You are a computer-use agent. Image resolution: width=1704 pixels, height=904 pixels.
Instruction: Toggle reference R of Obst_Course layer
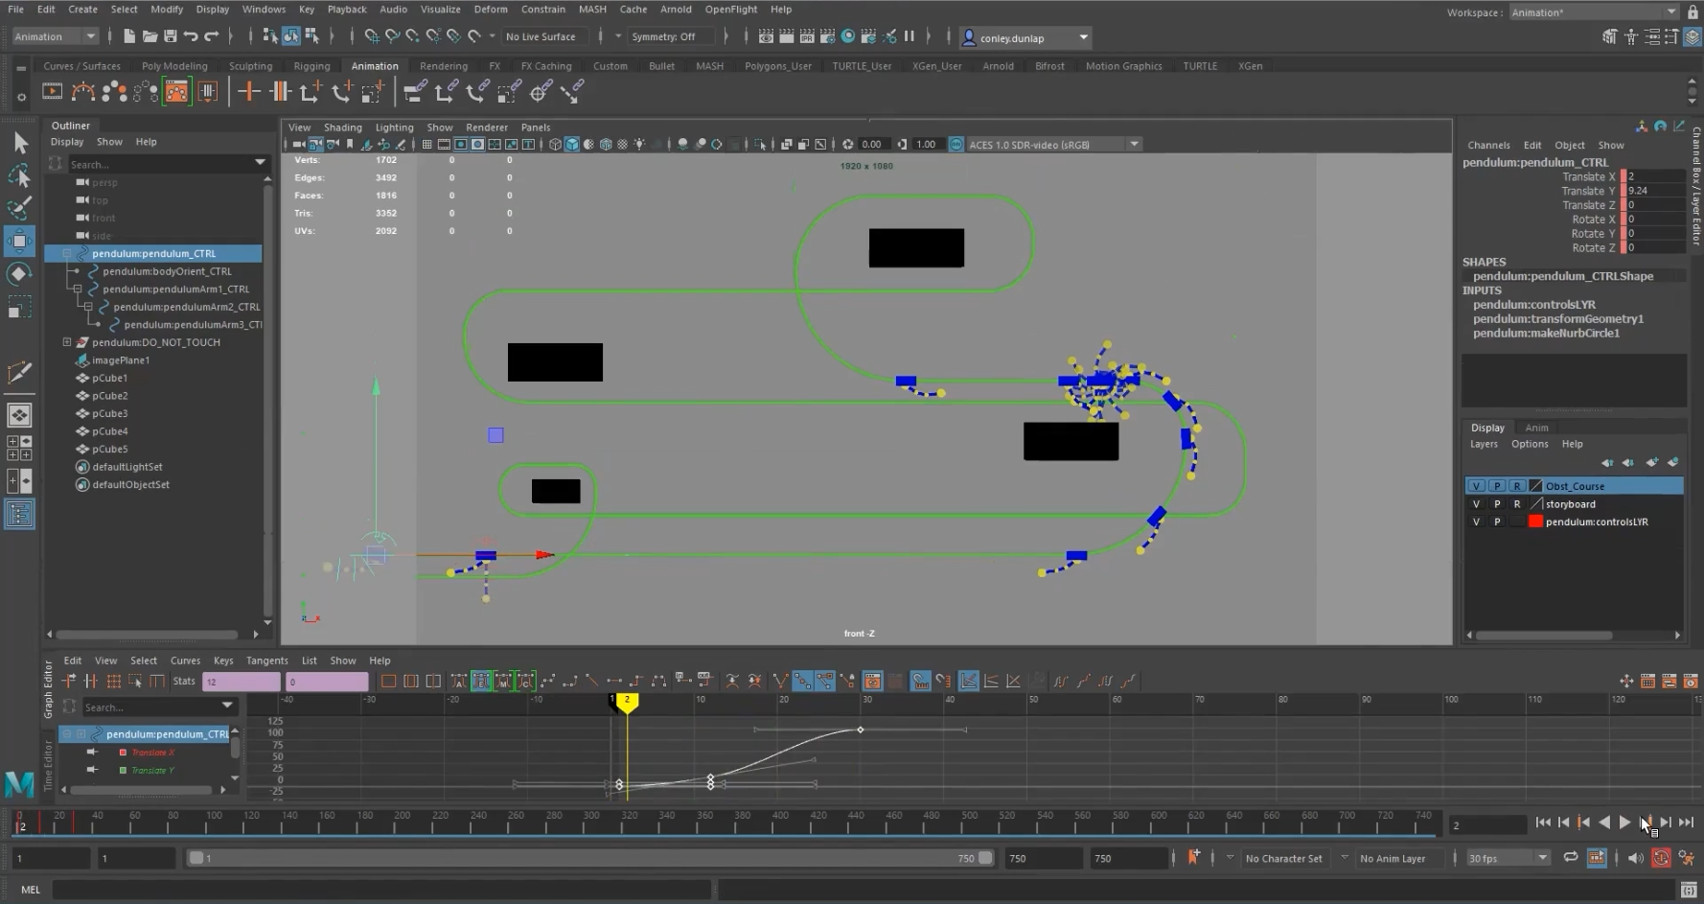tap(1517, 486)
